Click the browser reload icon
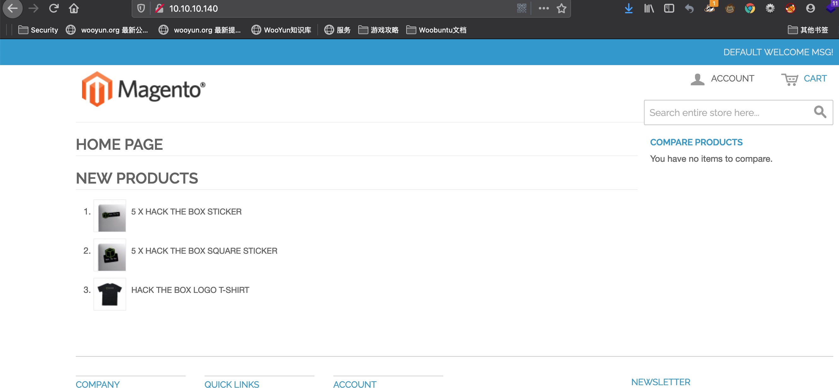 pos(54,9)
